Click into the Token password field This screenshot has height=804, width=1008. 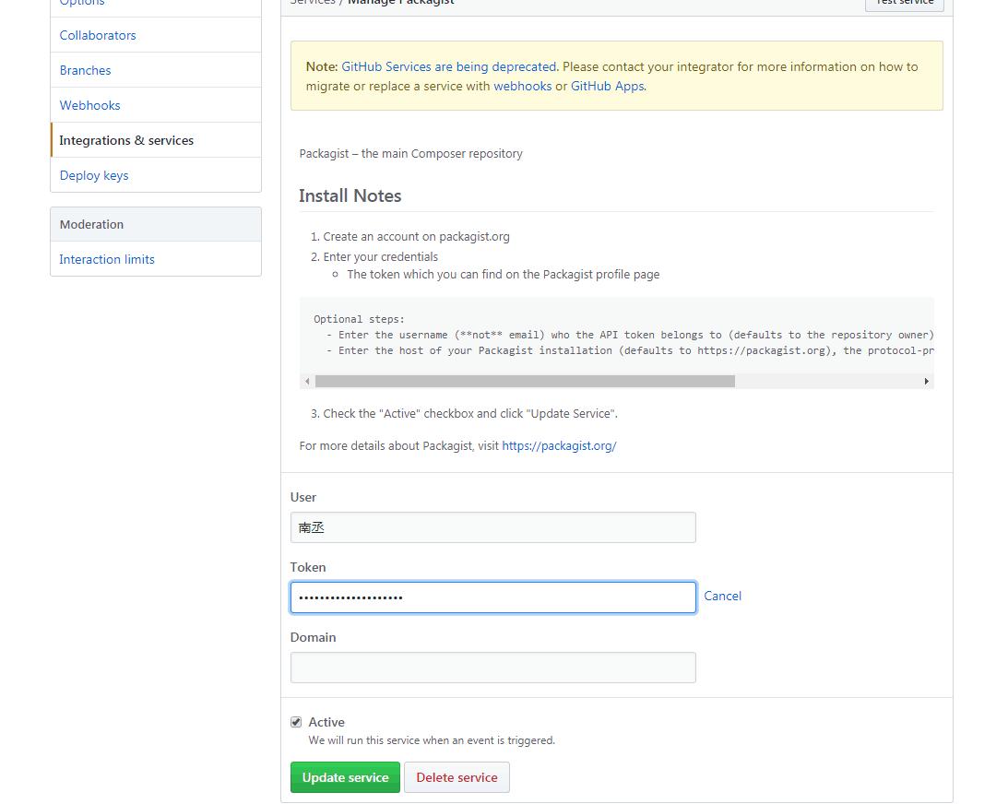(x=493, y=597)
